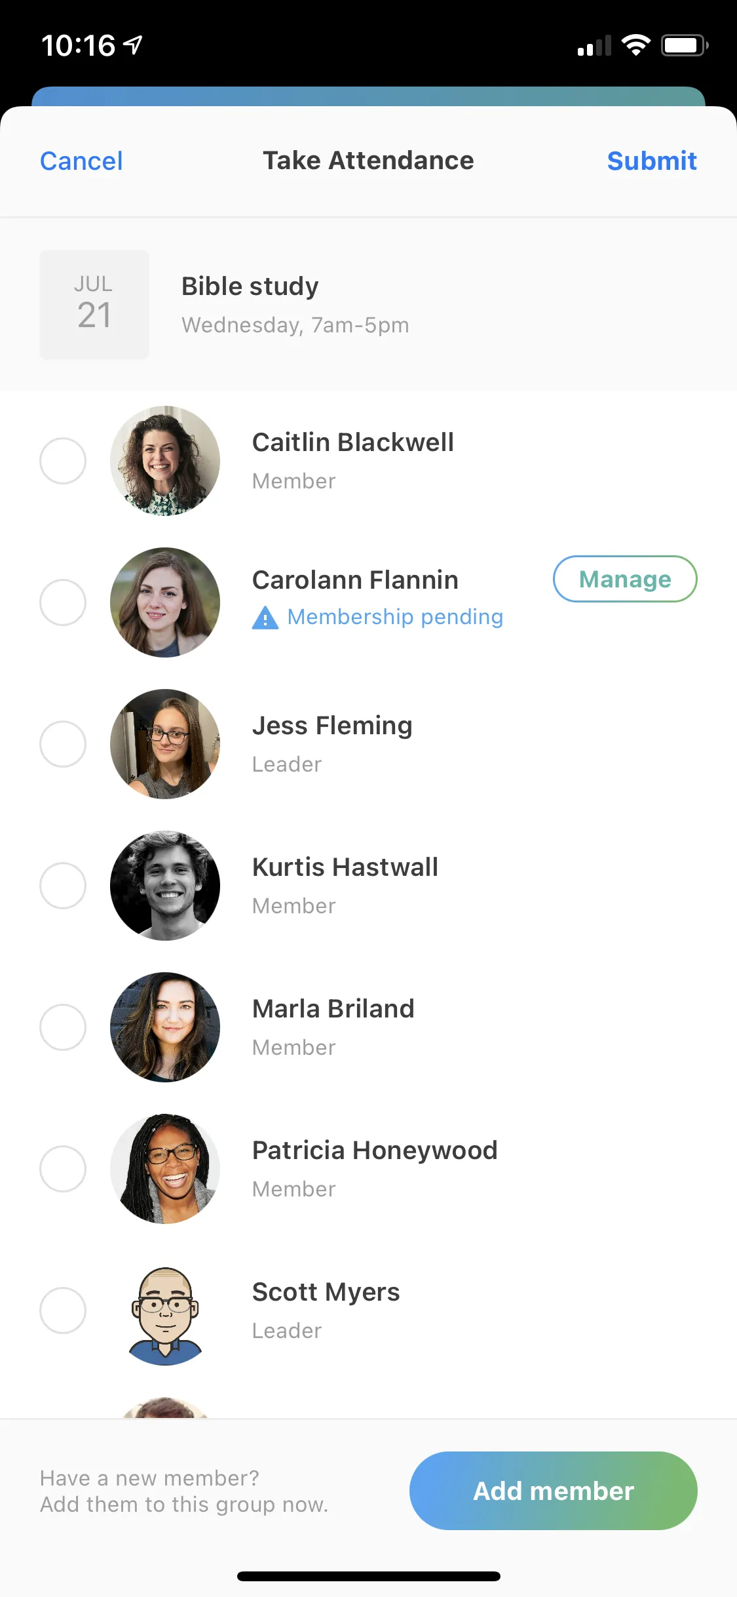Viewport: 737px width, 1597px height.
Task: Mark Kurtis Hastwall as attending
Action: [x=63, y=886]
